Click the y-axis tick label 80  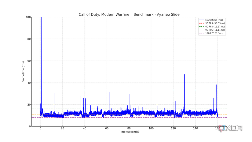pos(29,39)
